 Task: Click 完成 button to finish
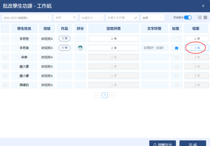[193, 144]
